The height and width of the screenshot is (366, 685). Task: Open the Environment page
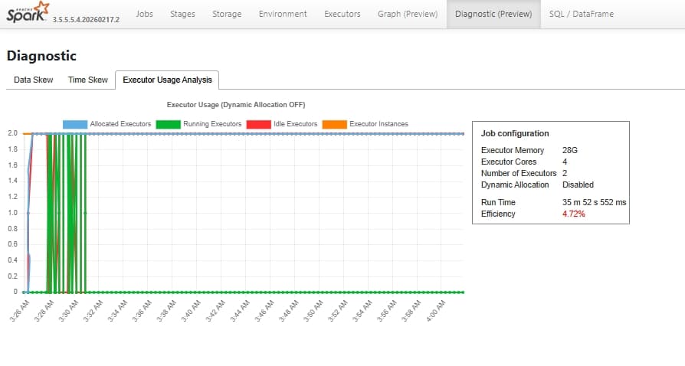pyautogui.click(x=283, y=14)
